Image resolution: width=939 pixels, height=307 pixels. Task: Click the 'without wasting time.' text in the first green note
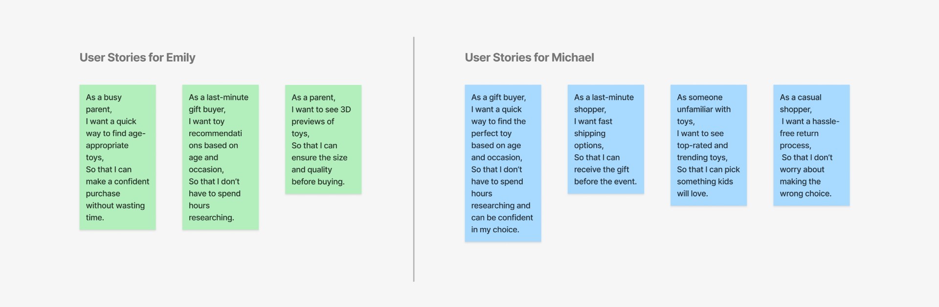coord(115,211)
